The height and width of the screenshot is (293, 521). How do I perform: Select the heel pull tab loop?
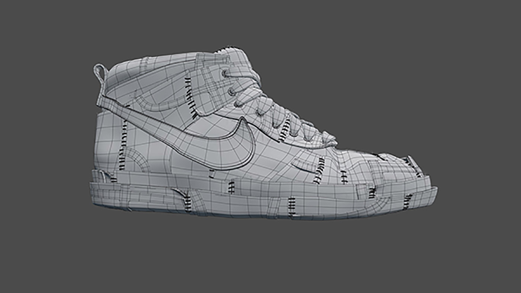100,72
